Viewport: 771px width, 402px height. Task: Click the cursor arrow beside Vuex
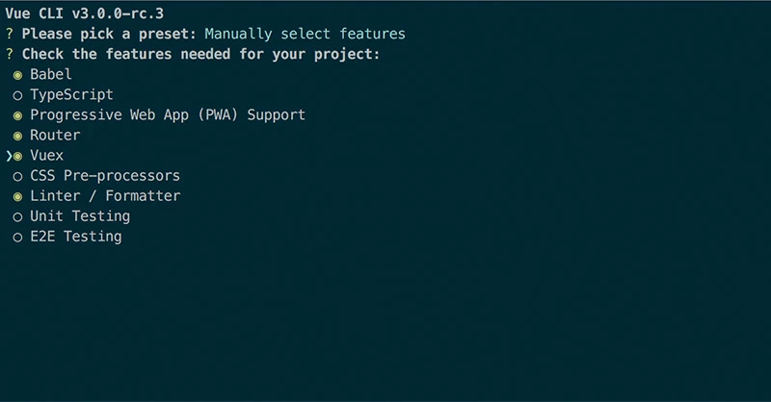tap(8, 156)
